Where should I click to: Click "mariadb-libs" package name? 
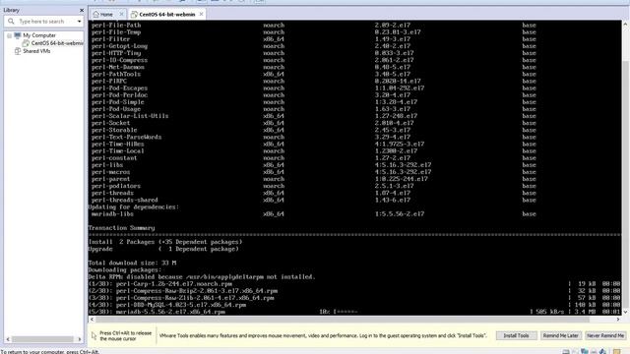112,214
